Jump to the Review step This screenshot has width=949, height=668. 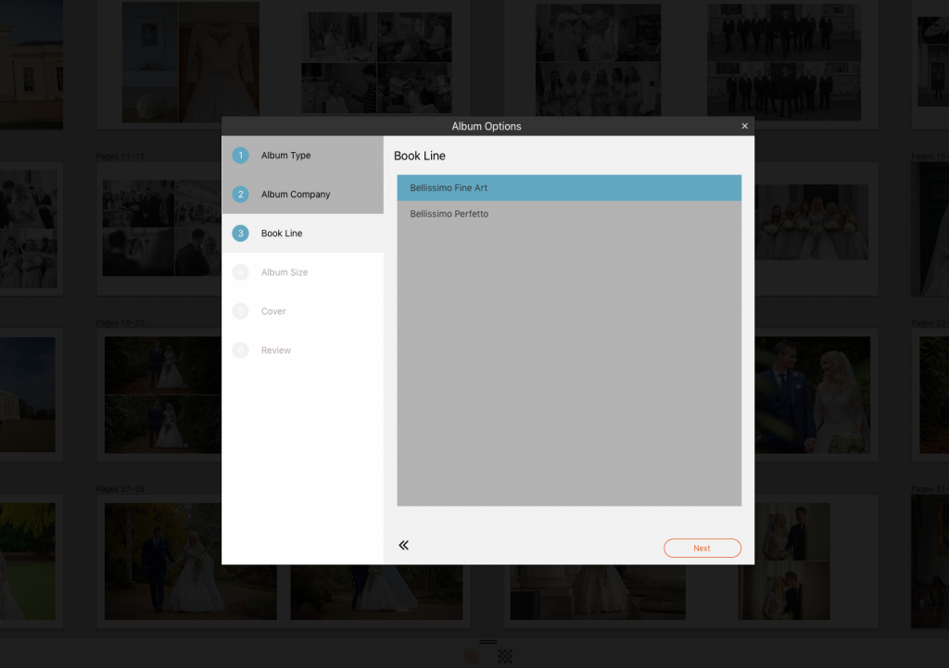coord(303,350)
